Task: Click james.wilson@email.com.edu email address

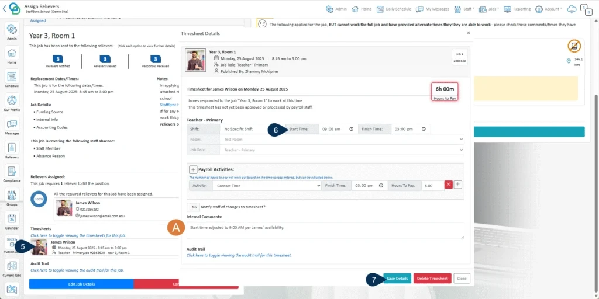Action: 102,216
